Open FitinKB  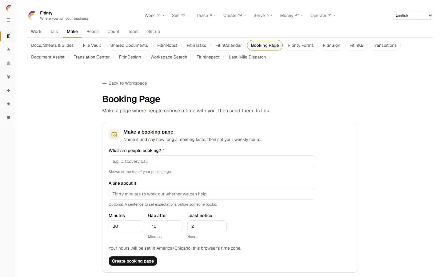[357, 45]
